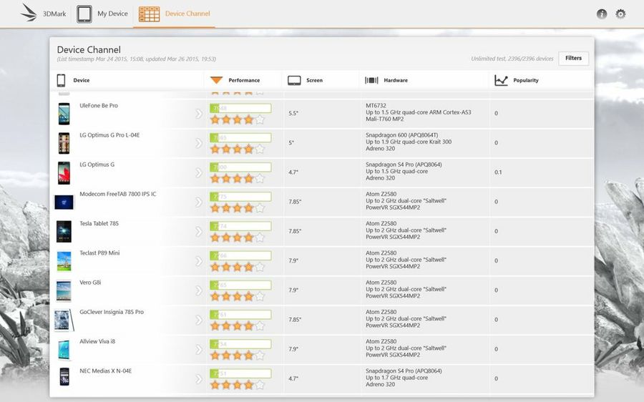This screenshot has width=644, height=402.
Task: Click the monitor icon in Screen column header
Action: coord(294,80)
